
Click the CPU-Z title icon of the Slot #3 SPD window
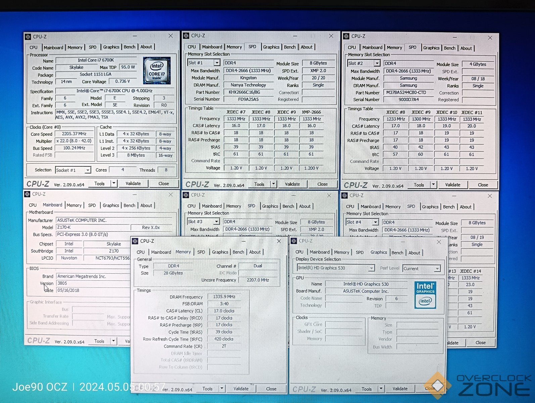coord(186,195)
